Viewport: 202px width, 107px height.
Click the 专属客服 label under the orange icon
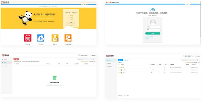pos(68,44)
